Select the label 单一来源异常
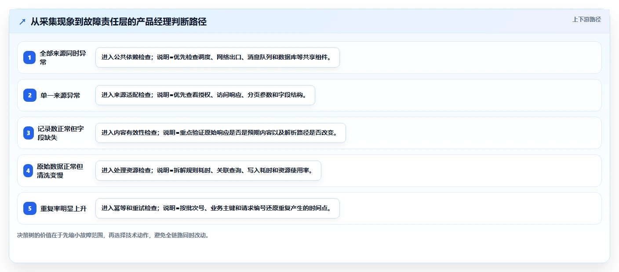 pos(60,95)
